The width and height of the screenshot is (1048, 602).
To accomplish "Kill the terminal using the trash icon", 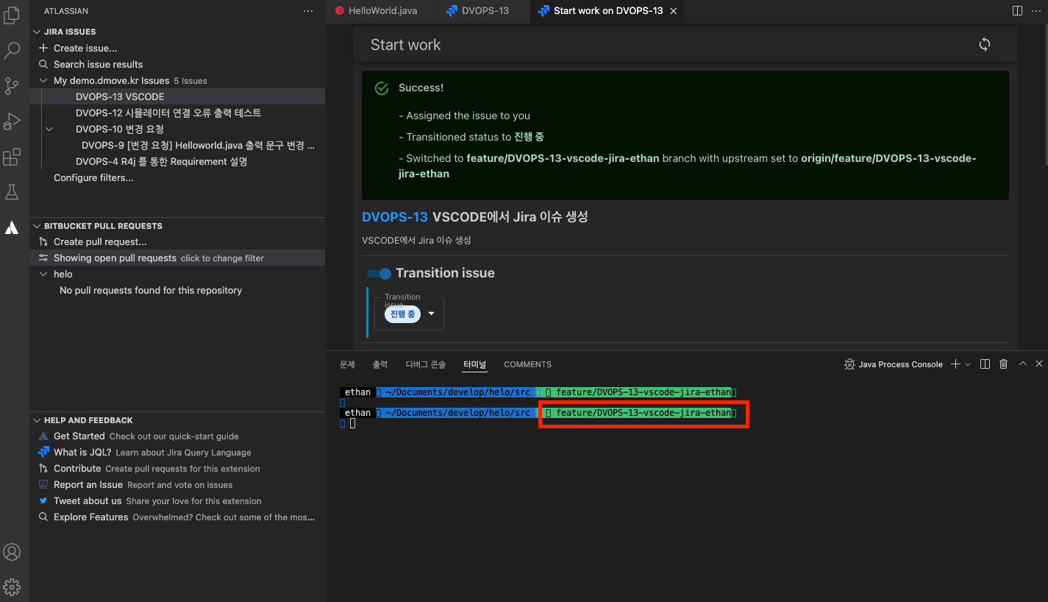I will coord(1003,364).
